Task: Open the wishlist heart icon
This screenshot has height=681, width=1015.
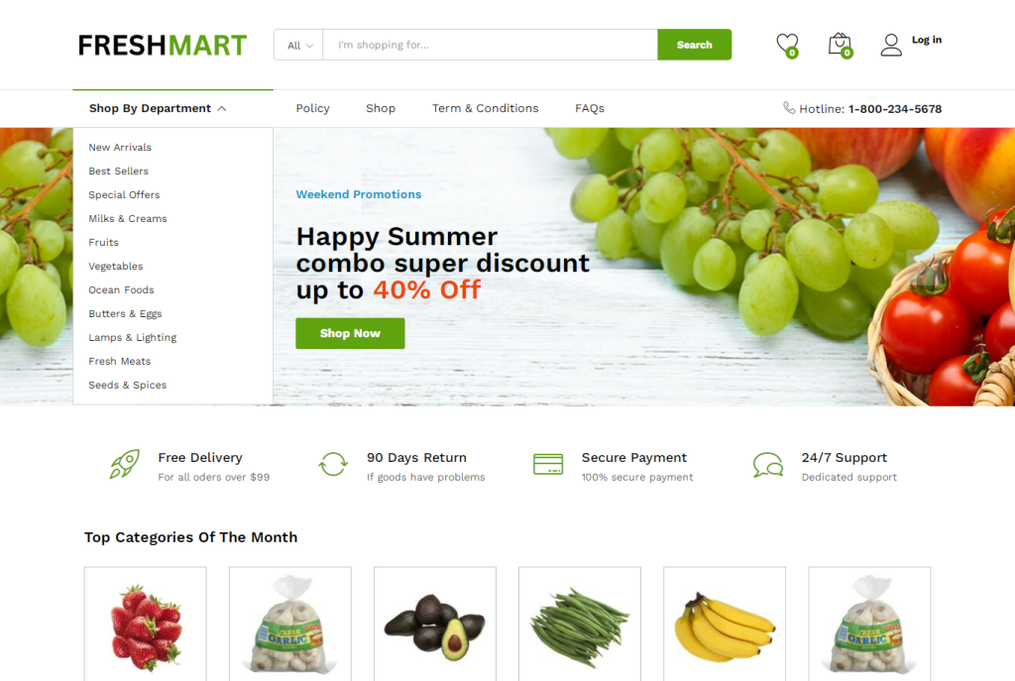Action: [788, 45]
